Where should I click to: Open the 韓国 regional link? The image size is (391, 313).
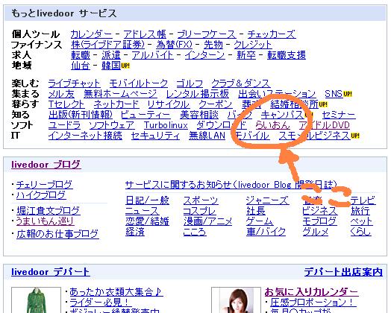(111, 66)
